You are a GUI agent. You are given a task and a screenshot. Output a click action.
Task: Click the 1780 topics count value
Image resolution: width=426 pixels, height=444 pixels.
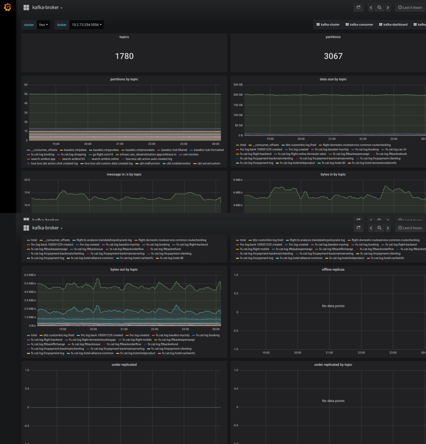coord(124,56)
